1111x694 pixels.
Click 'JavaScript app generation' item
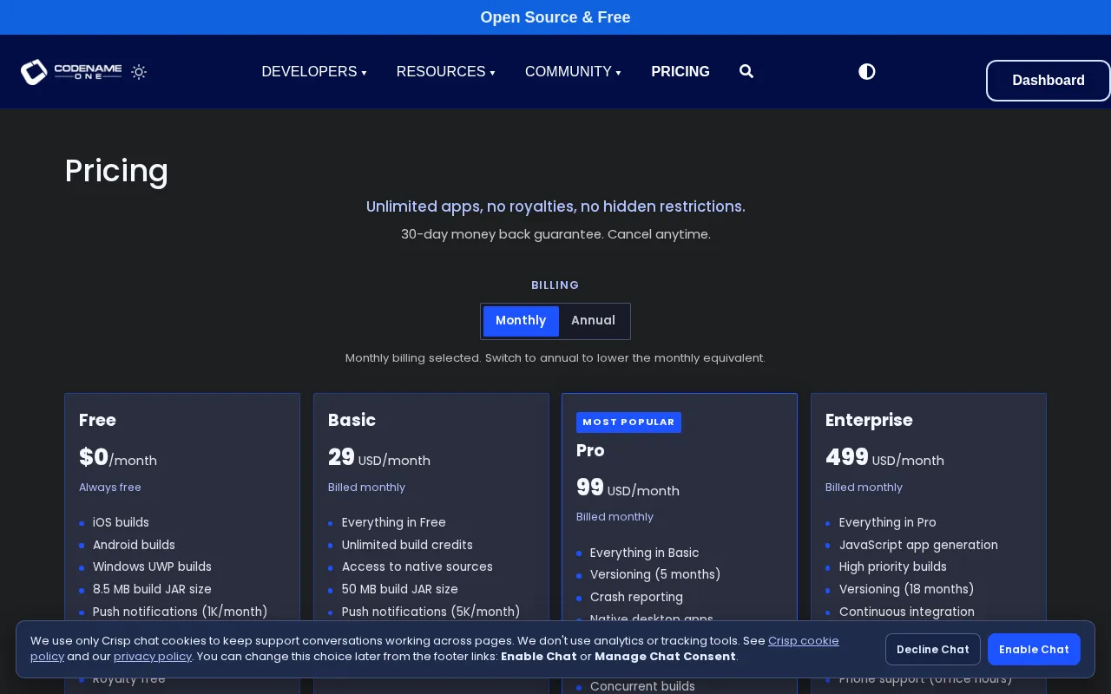click(x=918, y=545)
